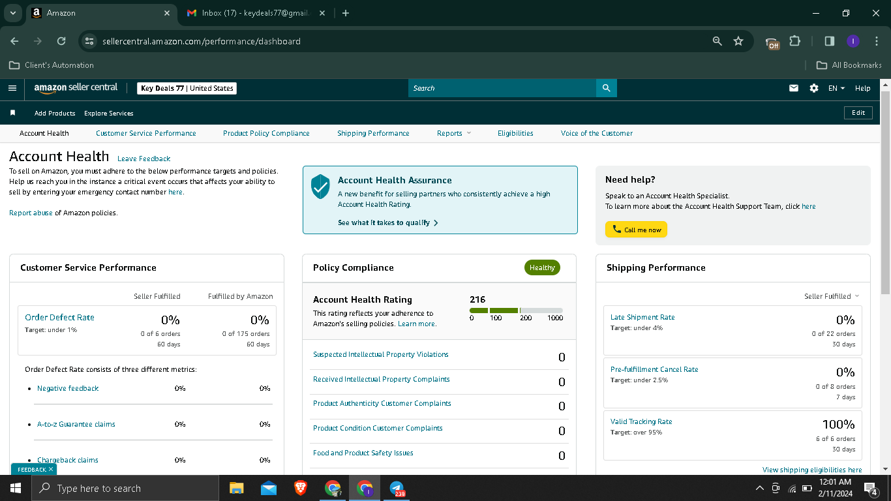
Task: Switch to Voice of the Customer tab
Action: click(597, 133)
